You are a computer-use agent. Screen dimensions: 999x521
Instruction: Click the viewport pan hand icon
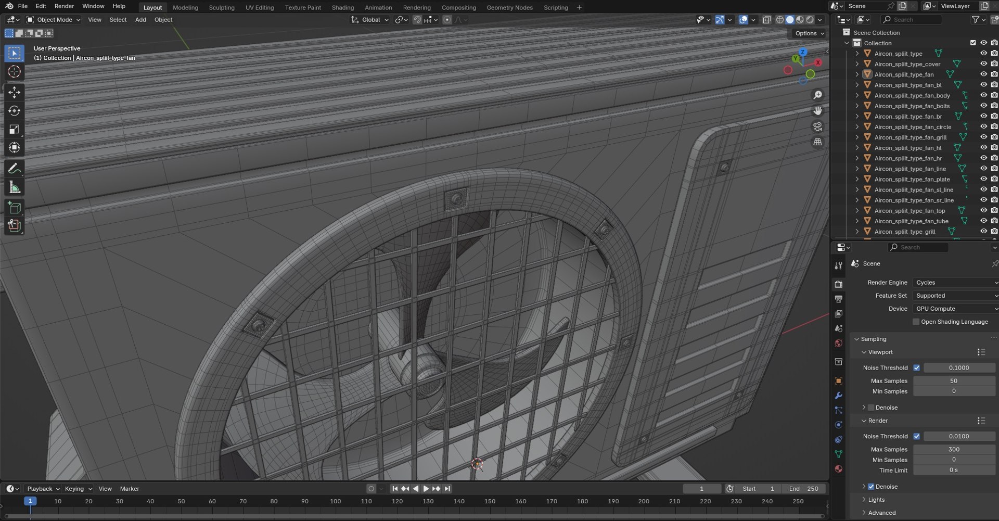(818, 111)
